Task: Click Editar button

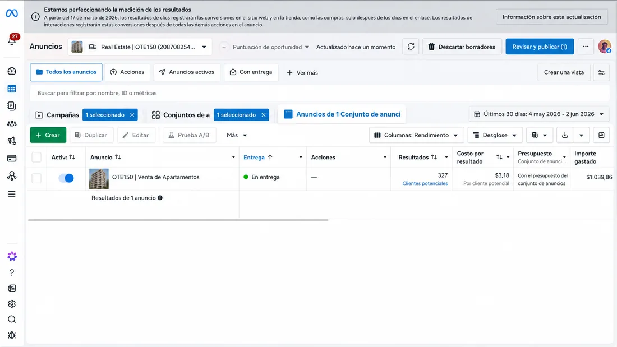Action: 136,135
